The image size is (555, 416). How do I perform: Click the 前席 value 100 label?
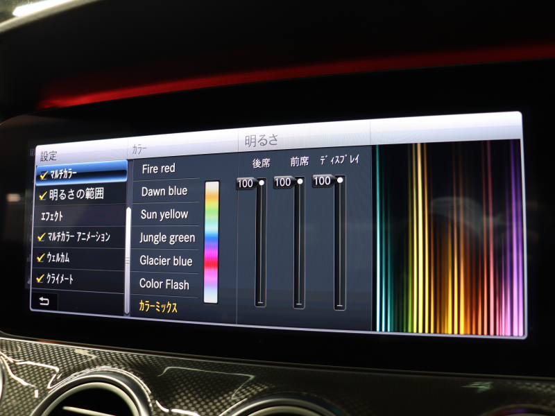tap(283, 182)
